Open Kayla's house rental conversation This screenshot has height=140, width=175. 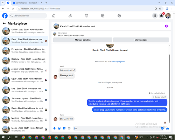click(x=24, y=110)
